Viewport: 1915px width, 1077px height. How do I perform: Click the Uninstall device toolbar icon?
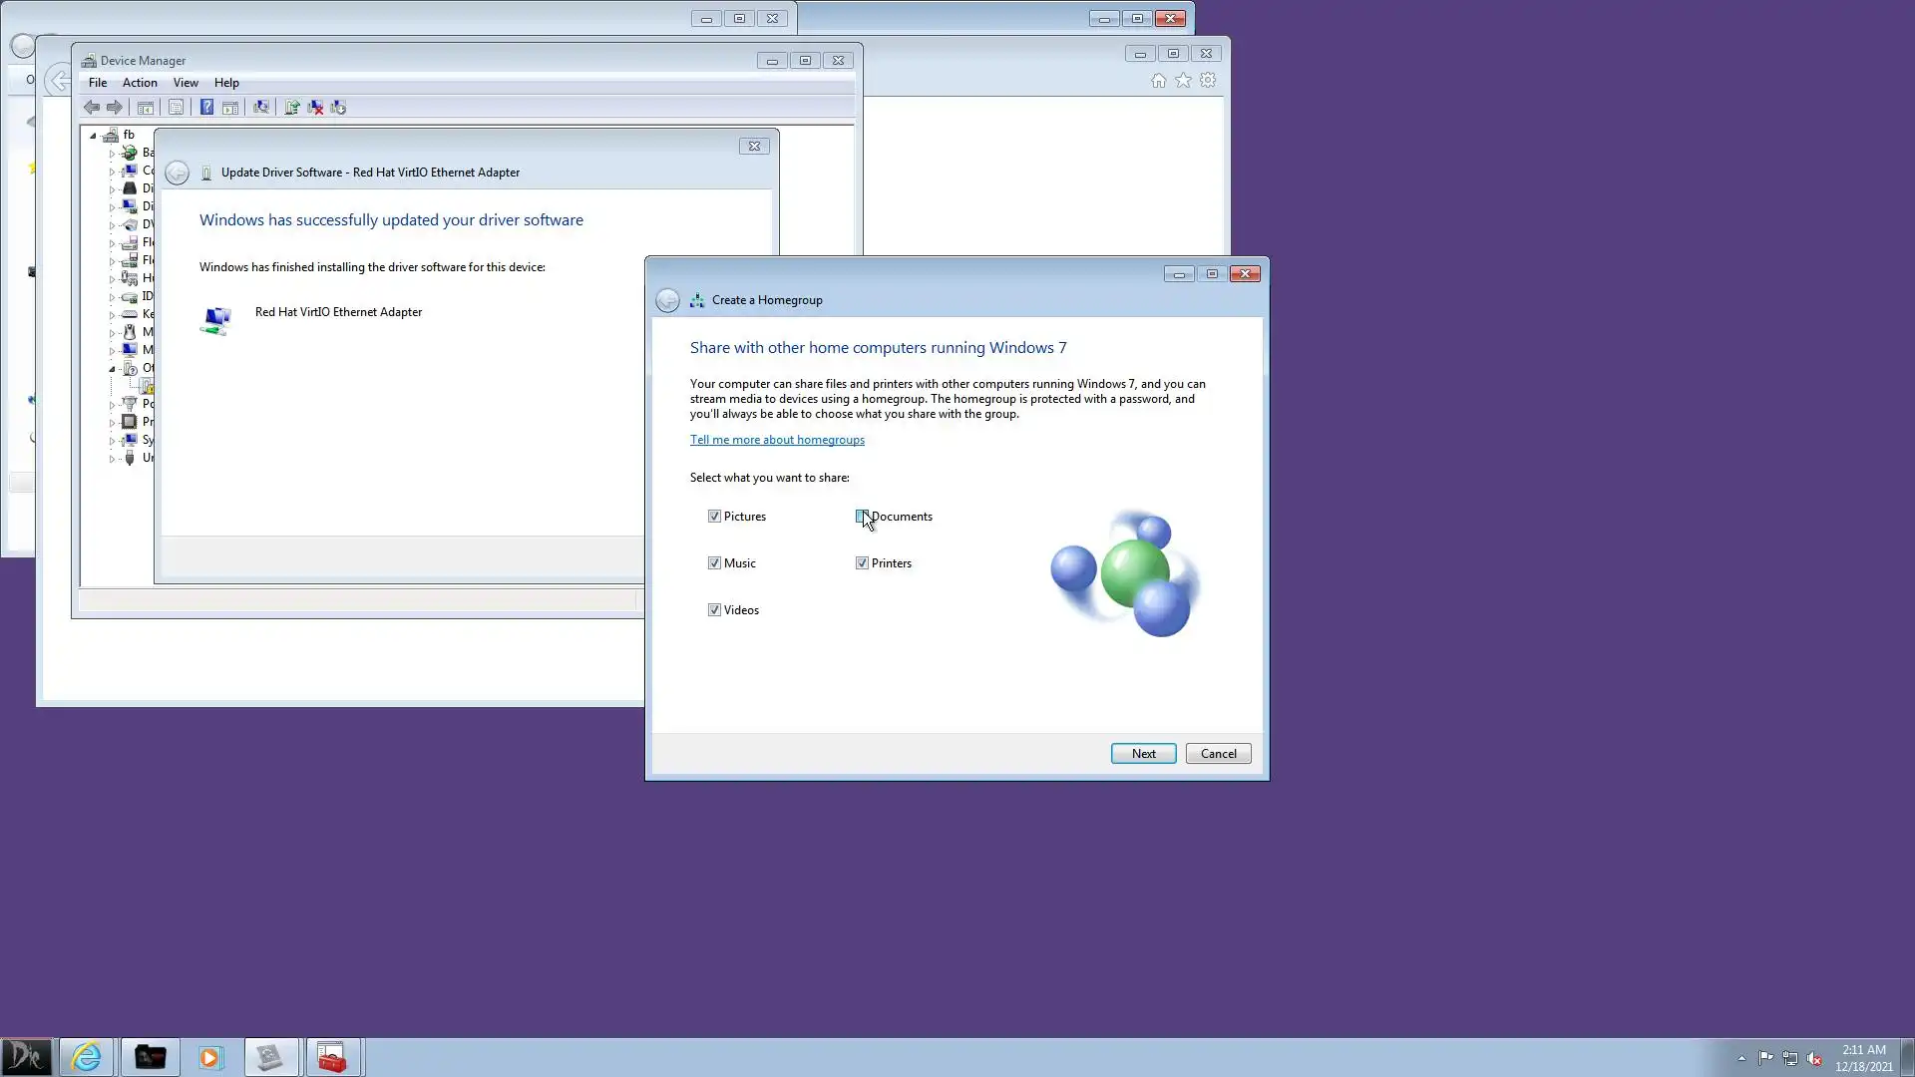pos(315,108)
